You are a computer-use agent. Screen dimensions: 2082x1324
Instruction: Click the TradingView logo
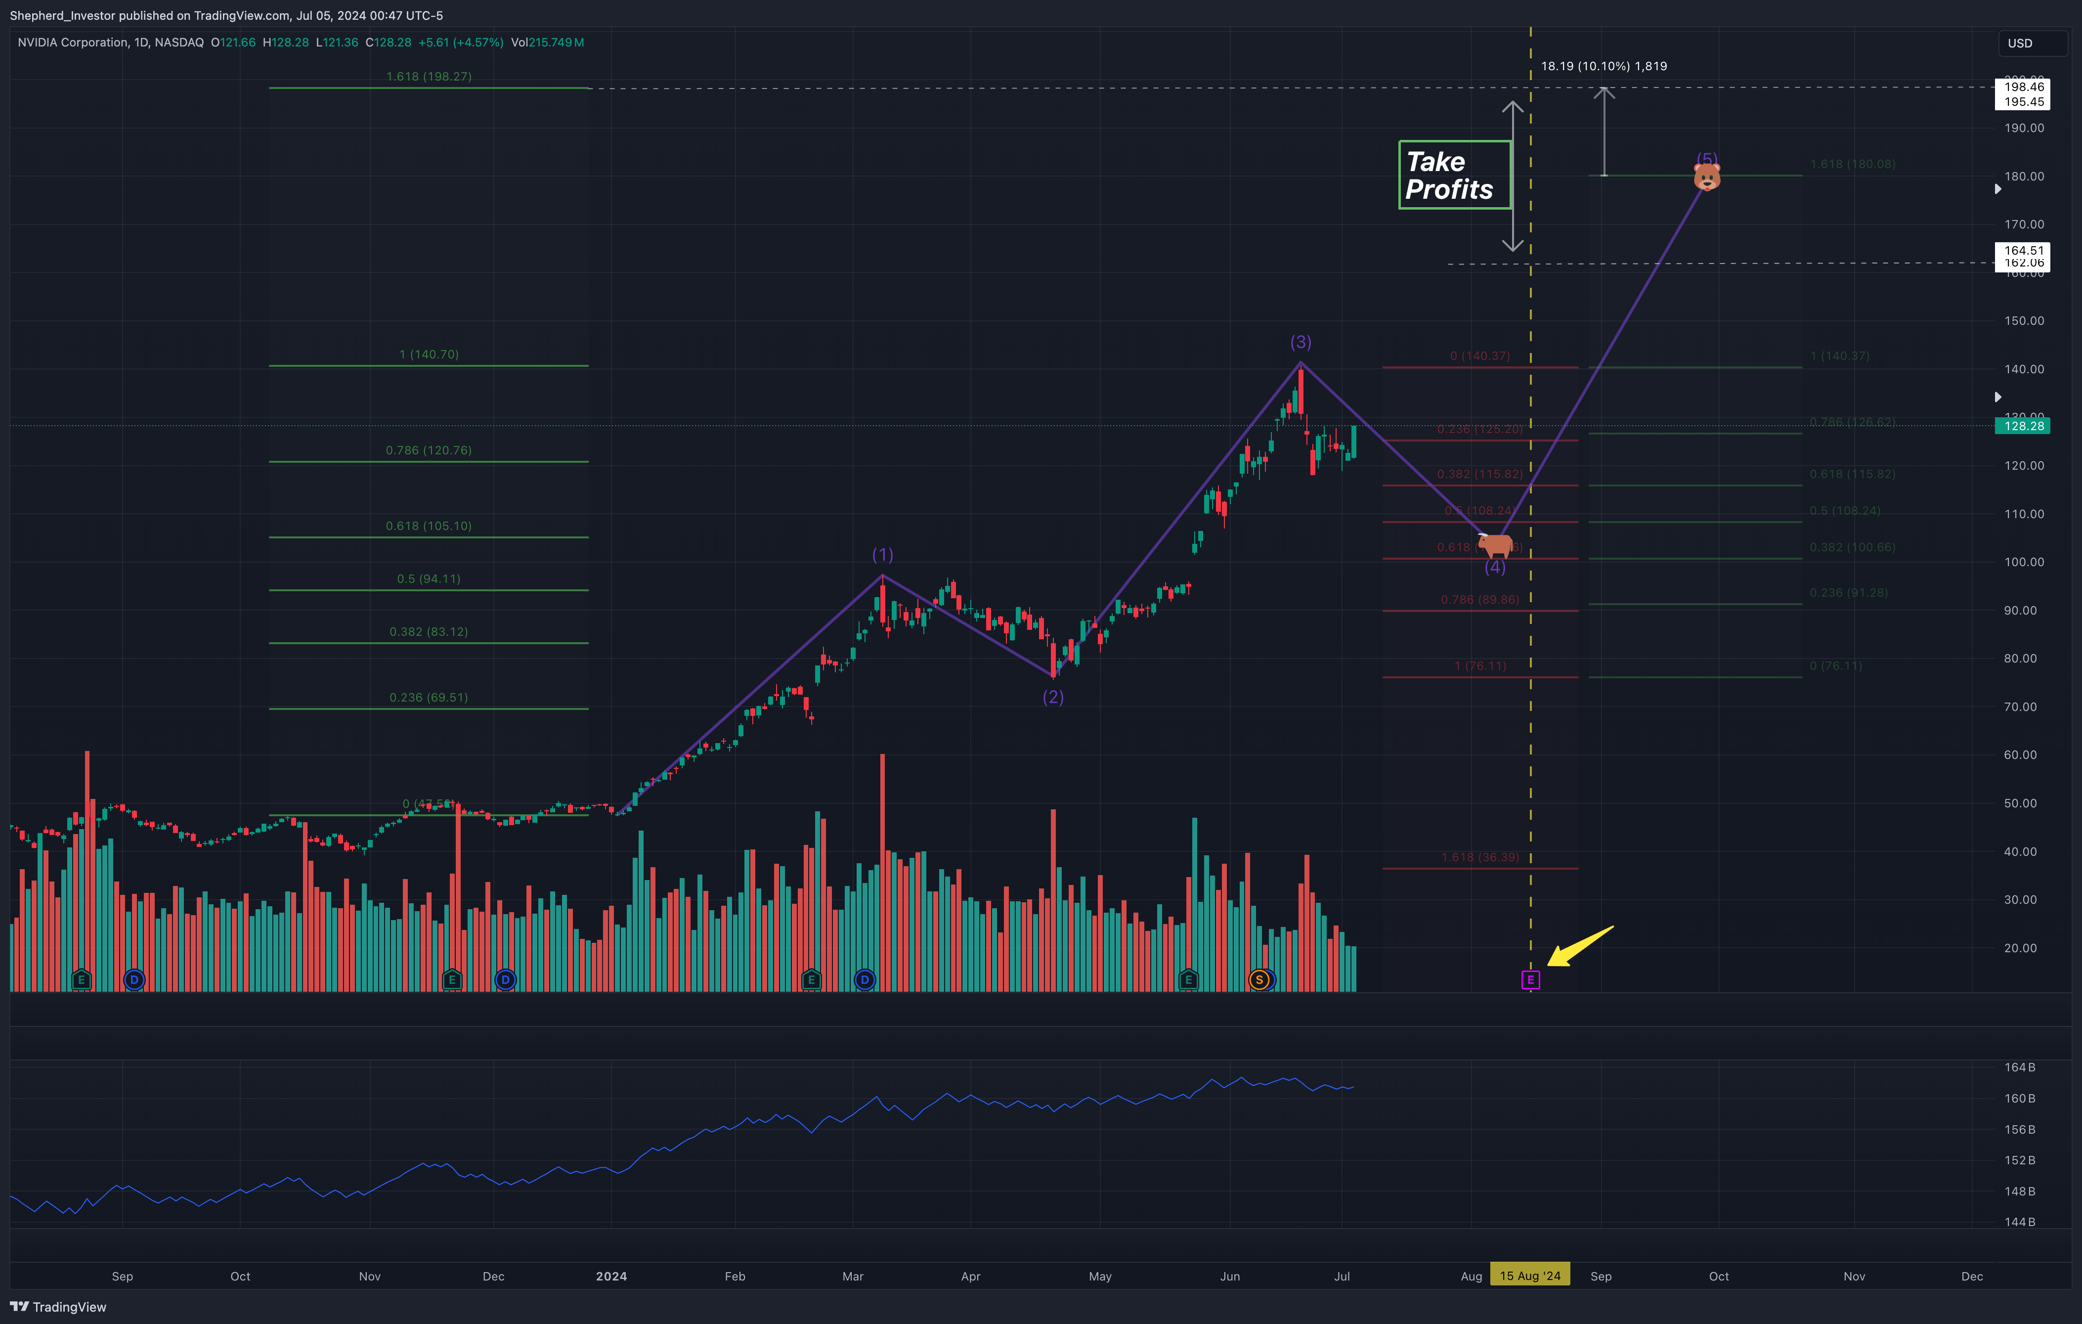click(x=58, y=1307)
